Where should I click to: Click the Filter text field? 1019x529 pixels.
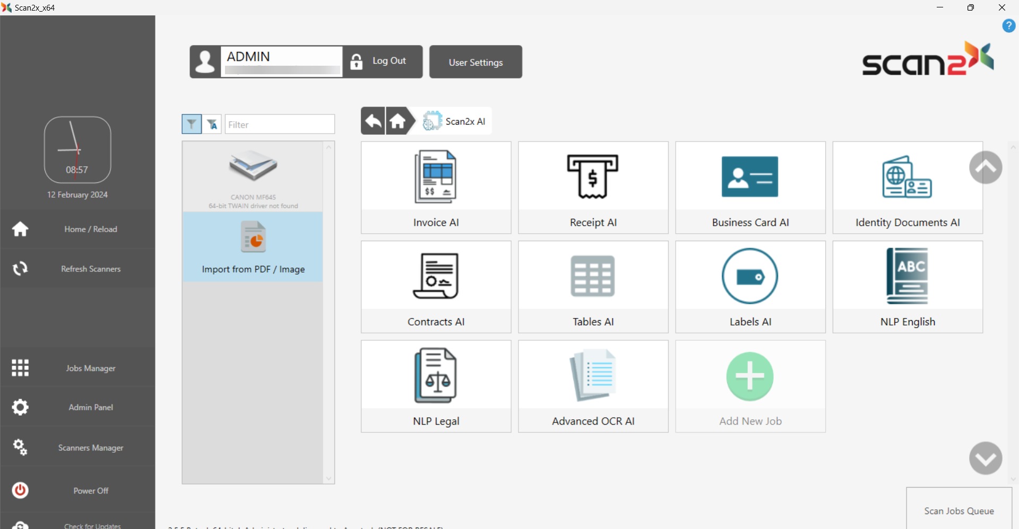point(280,124)
